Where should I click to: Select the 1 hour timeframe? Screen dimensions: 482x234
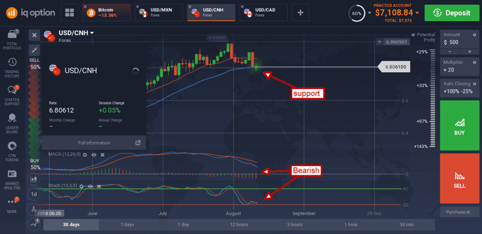point(351,225)
